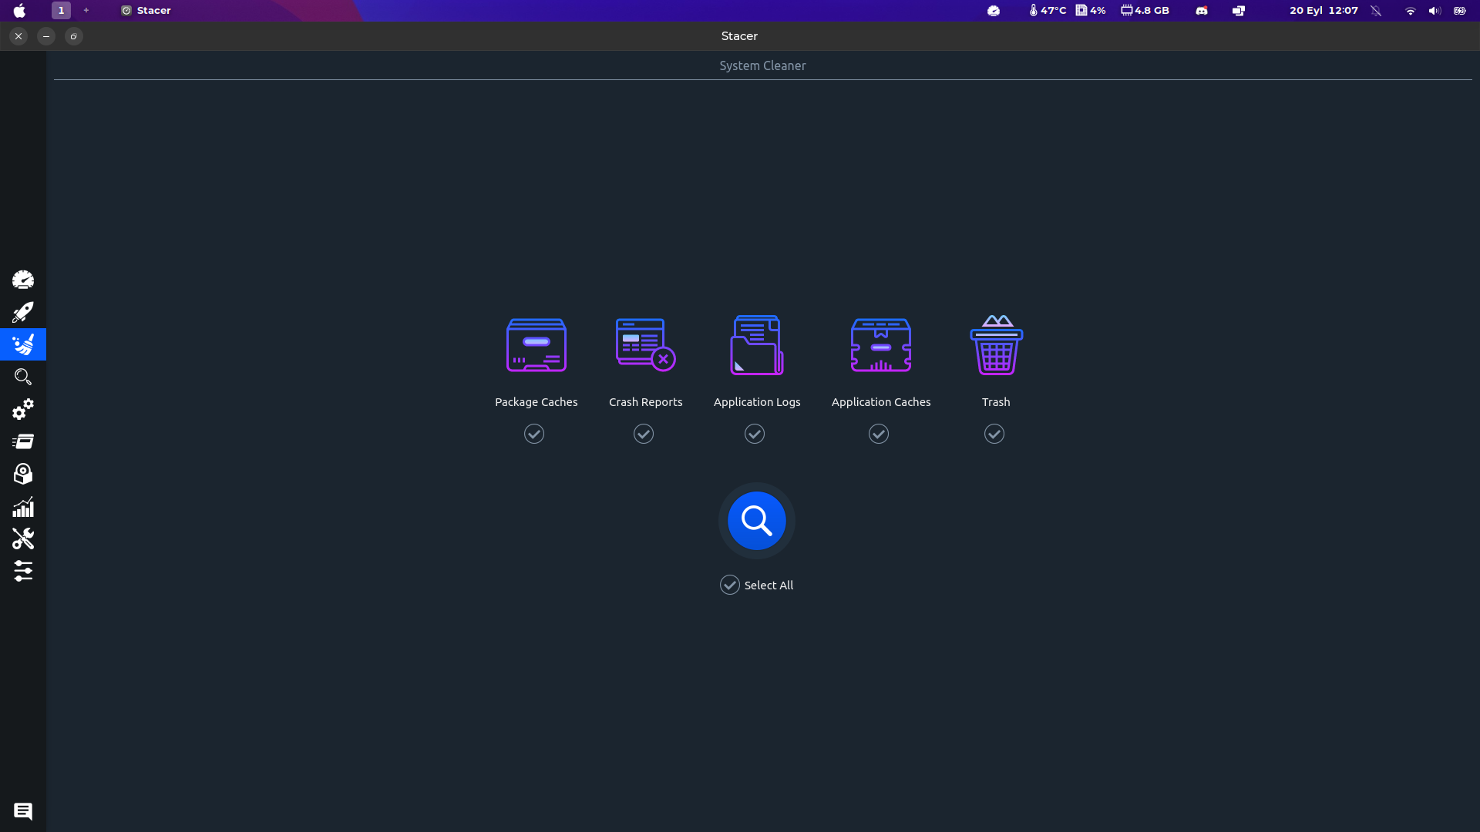Toggle the Application Caches checkbox

tap(879, 434)
